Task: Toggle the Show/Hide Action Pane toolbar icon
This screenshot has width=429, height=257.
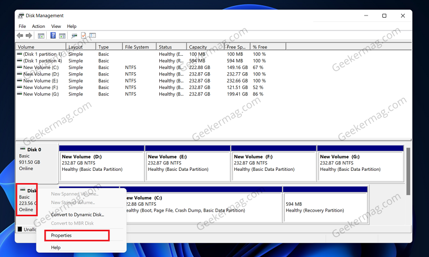Action: pos(62,35)
